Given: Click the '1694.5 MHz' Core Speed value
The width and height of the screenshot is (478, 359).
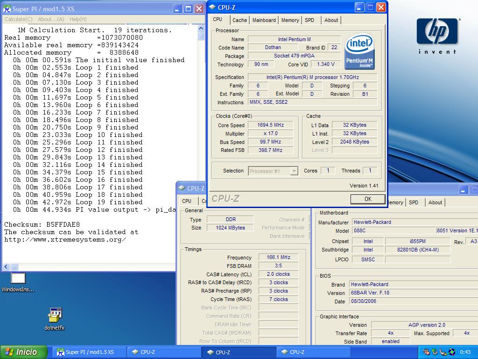Looking at the screenshot, I should pos(270,125).
